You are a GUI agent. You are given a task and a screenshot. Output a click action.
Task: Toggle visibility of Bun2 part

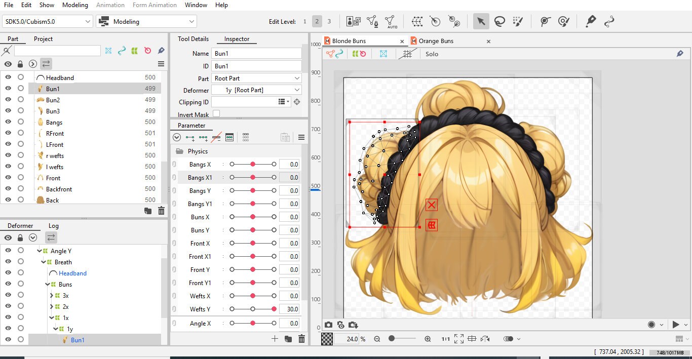click(x=8, y=100)
